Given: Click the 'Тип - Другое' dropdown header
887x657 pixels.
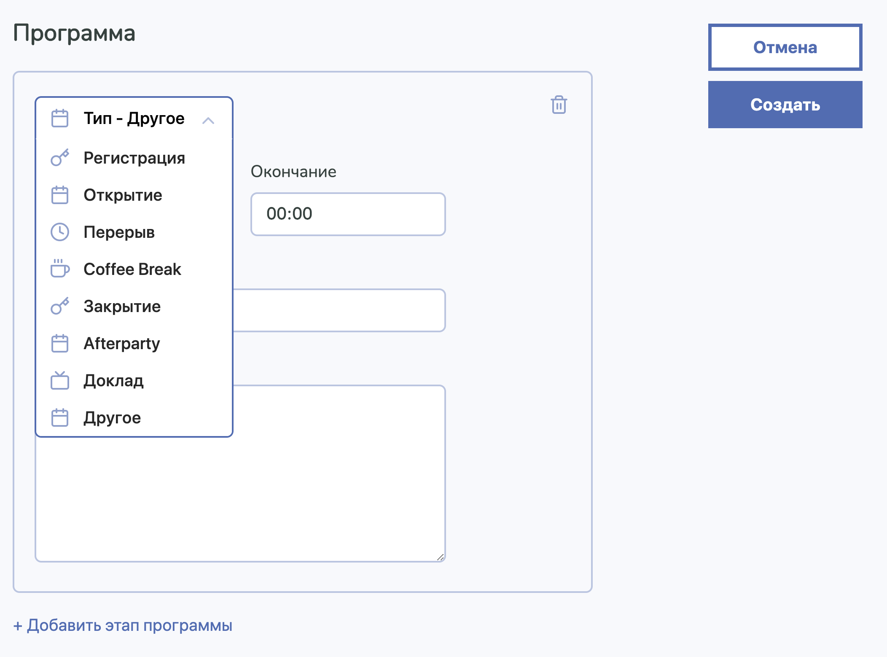Looking at the screenshot, I should 134,118.
